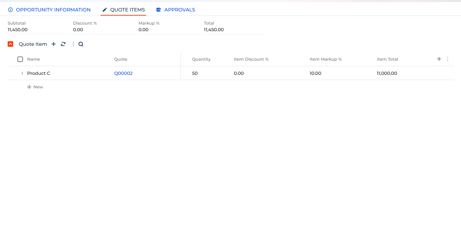The height and width of the screenshot is (236, 461).
Task: Click quantity cell showing 50
Action: click(195, 73)
